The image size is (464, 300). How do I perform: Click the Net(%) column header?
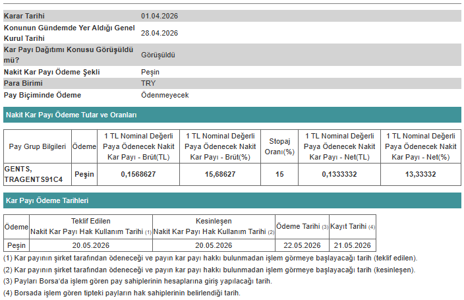420,146
